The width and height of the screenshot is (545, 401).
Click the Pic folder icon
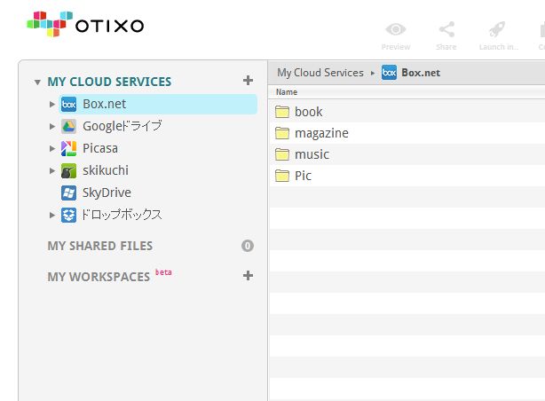pos(282,176)
